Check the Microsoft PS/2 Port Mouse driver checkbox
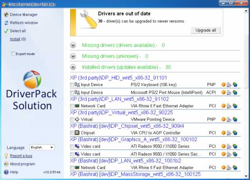The height and width of the screenshot is (180, 250). coord(72,93)
